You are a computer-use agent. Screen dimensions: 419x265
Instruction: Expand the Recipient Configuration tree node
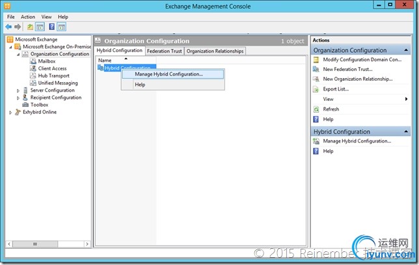coord(18,98)
